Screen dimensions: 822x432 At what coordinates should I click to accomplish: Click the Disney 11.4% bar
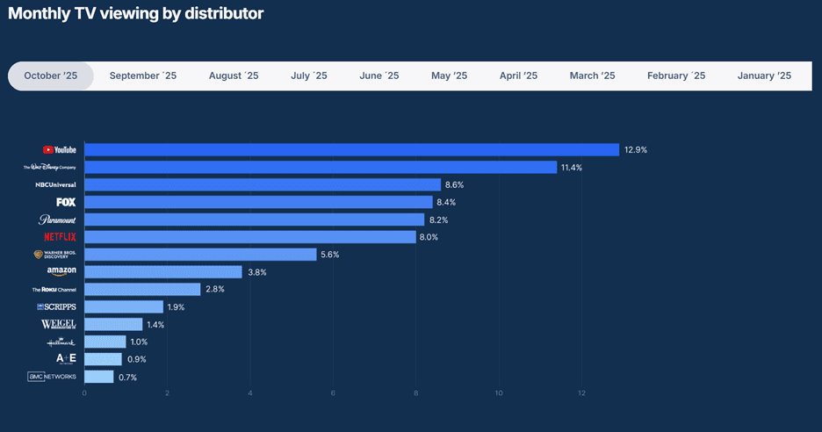click(321, 167)
